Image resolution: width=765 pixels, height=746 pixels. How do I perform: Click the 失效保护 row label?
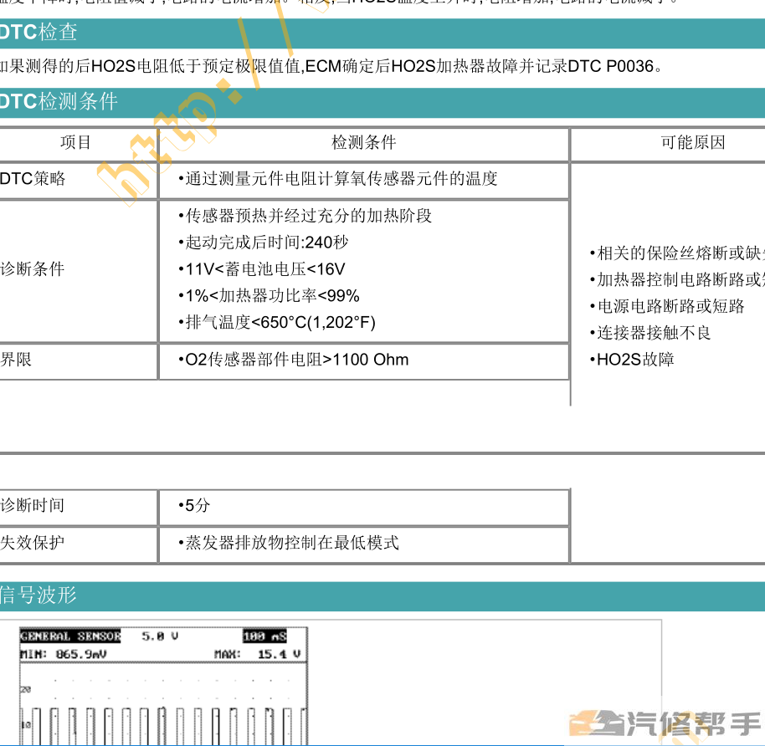click(33, 543)
